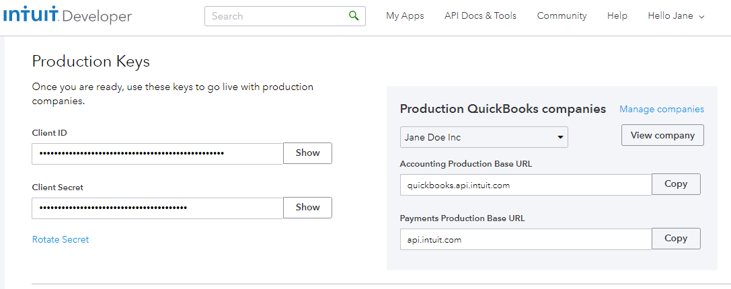The height and width of the screenshot is (289, 731).
Task: Open the My Apps menu item
Action: pyautogui.click(x=405, y=16)
